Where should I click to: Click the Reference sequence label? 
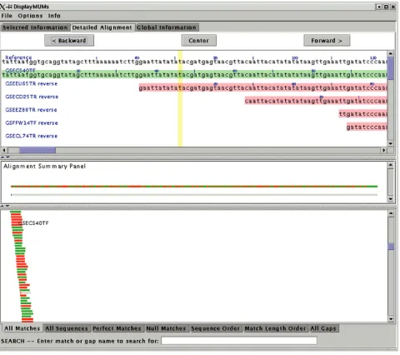point(18,57)
